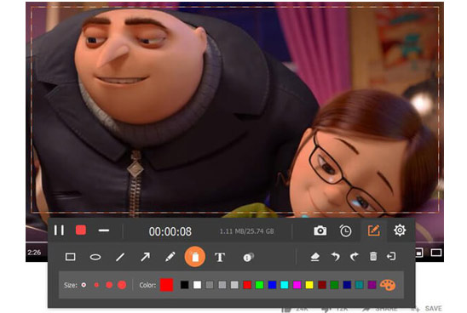467x313 pixels.
Task: Undo the last annotation
Action: click(x=336, y=257)
